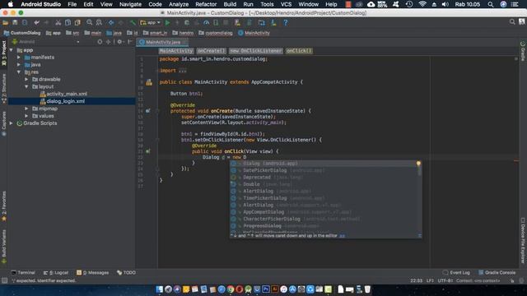Image resolution: width=527 pixels, height=296 pixels.
Task: Click the Sync Project with Gradle icon
Action: [x=250, y=22]
